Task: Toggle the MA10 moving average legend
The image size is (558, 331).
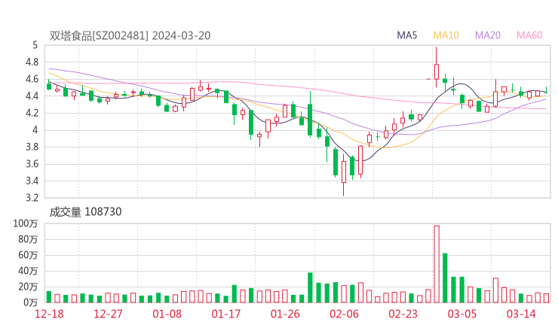Action: (x=446, y=35)
